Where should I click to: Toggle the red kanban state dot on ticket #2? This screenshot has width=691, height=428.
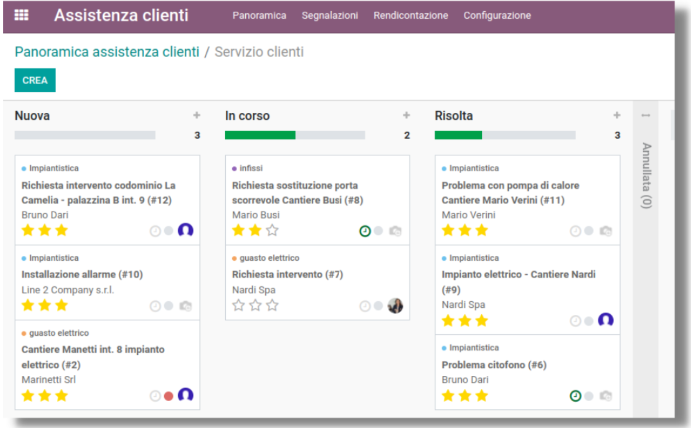point(169,396)
